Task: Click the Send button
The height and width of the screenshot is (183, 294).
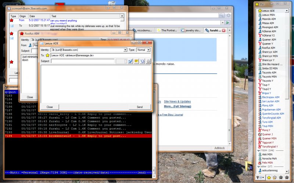Action: tap(140, 107)
